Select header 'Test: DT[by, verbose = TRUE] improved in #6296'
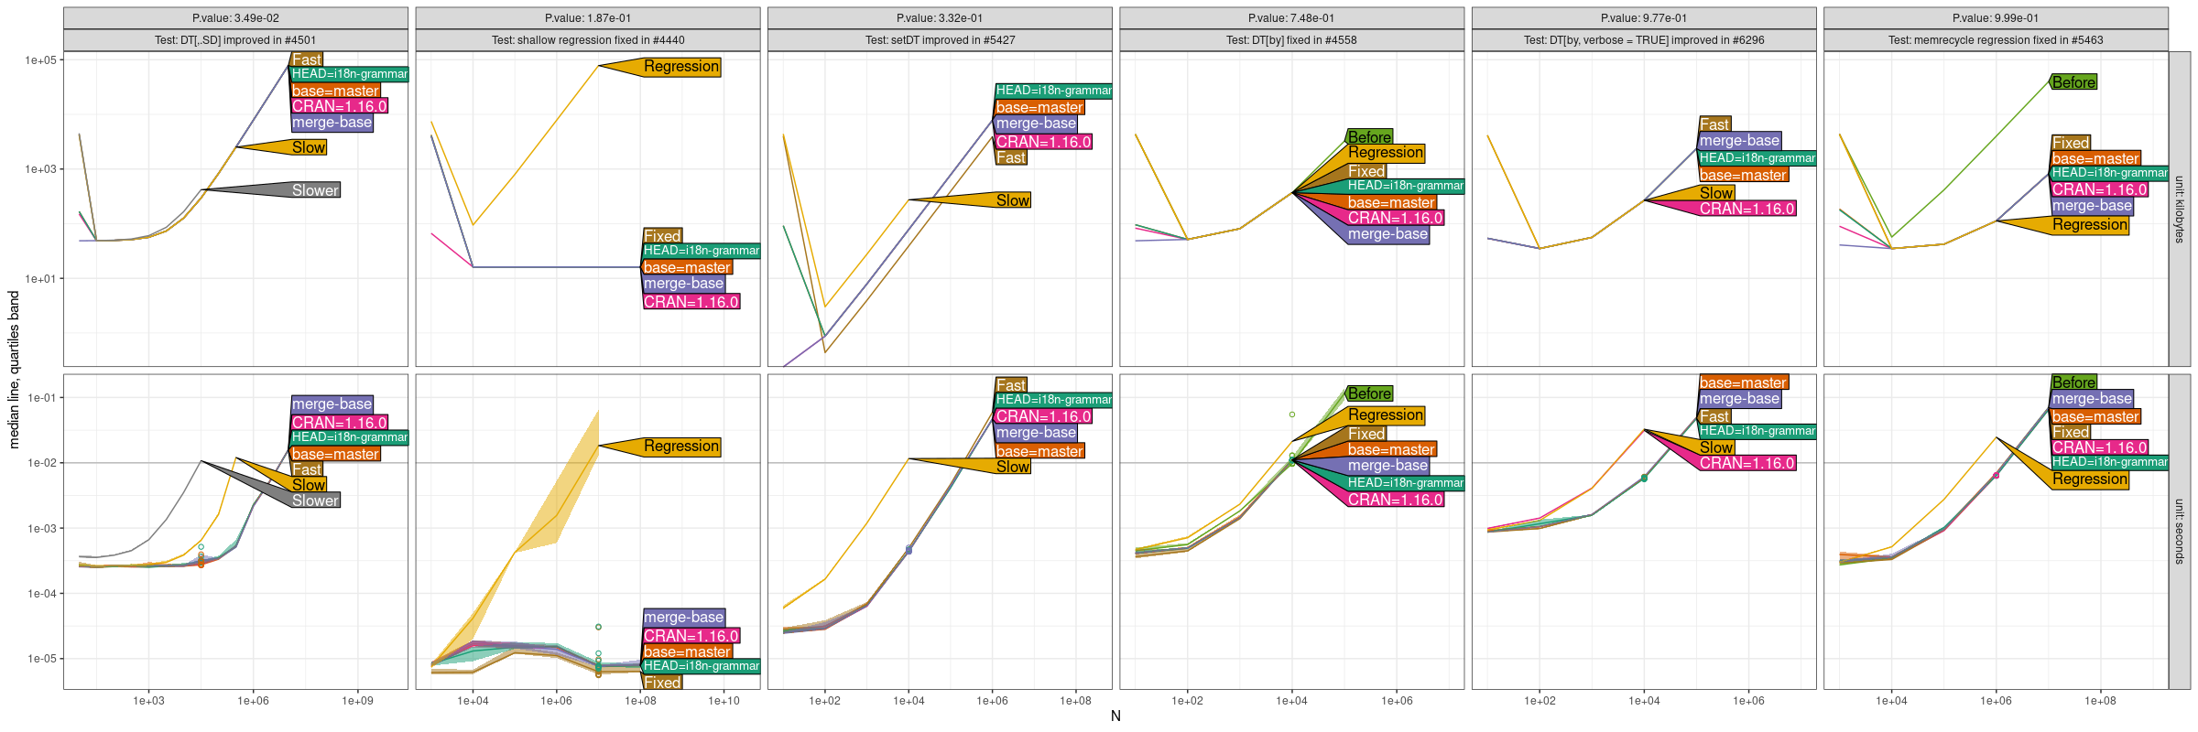 pyautogui.click(x=1644, y=40)
